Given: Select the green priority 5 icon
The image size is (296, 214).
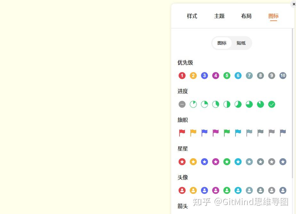Looking at the screenshot, I should 227,76.
